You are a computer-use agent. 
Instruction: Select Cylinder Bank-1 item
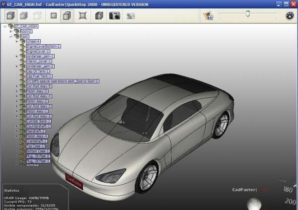coord(38,121)
